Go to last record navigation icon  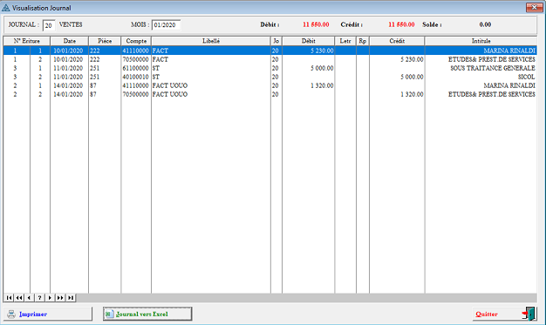click(x=71, y=298)
